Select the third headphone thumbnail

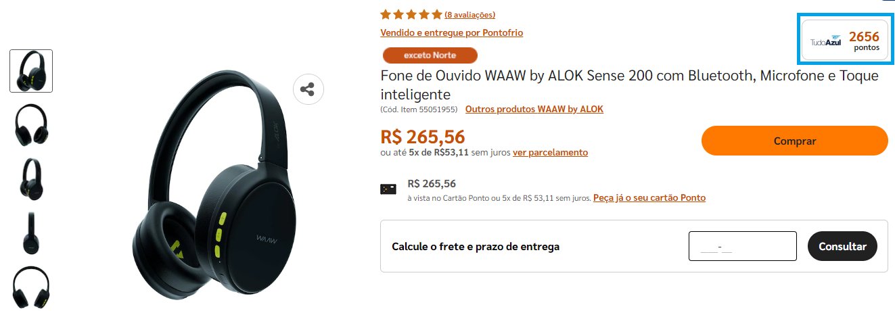(31, 178)
